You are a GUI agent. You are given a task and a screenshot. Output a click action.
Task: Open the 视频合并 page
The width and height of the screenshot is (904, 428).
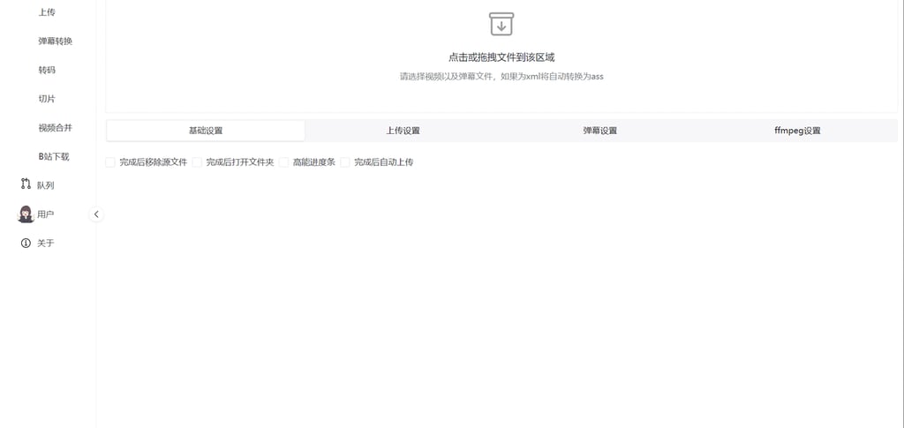(x=56, y=127)
